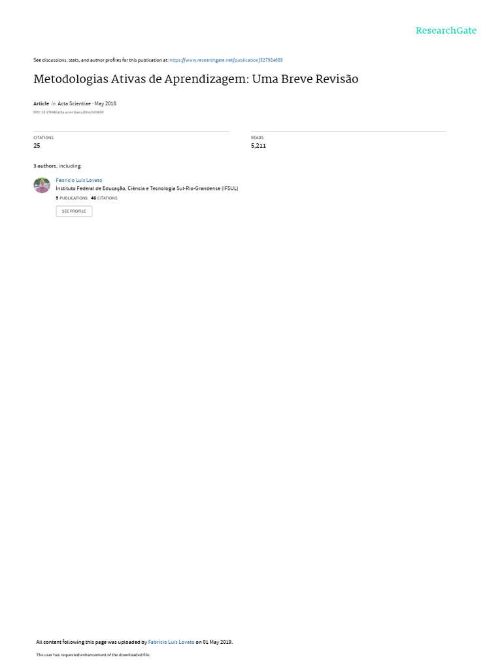Open author name link beside the avatar

point(79,181)
